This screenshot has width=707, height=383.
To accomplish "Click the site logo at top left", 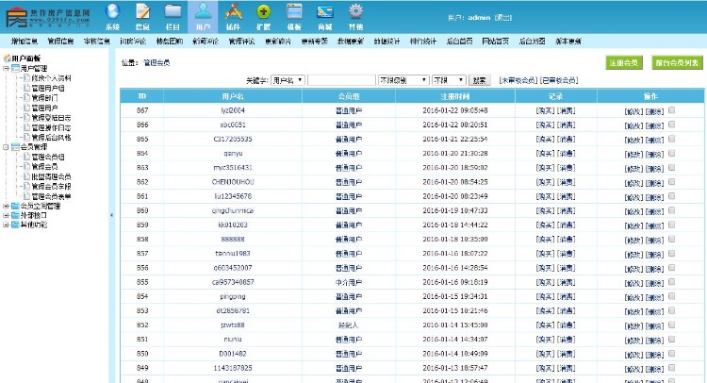I will pos(48,17).
